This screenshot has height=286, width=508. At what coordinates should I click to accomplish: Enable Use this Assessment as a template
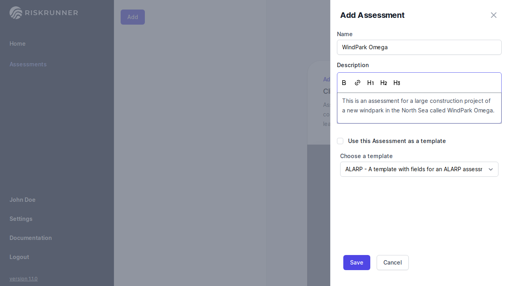pos(340,141)
